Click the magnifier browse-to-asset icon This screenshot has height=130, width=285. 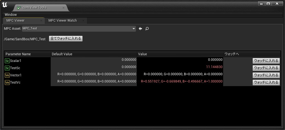click(147, 29)
